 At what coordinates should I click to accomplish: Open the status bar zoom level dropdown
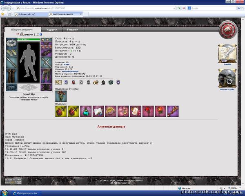(240, 188)
